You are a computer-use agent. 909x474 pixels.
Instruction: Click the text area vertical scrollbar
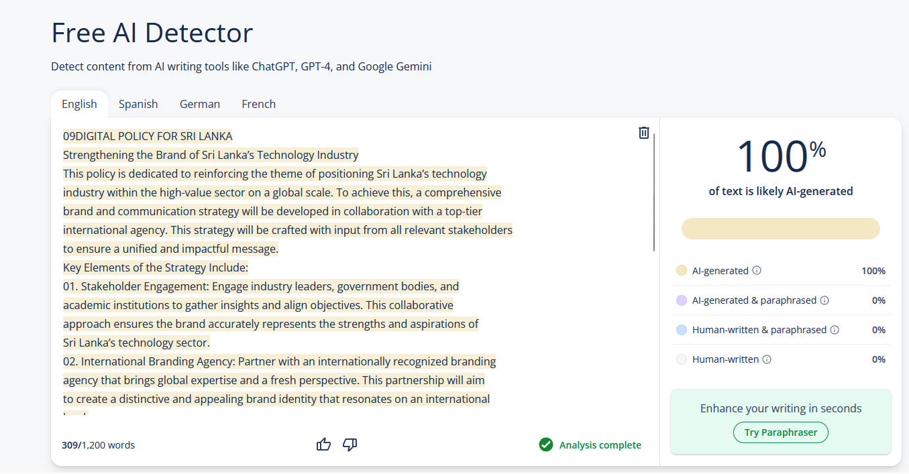654,192
